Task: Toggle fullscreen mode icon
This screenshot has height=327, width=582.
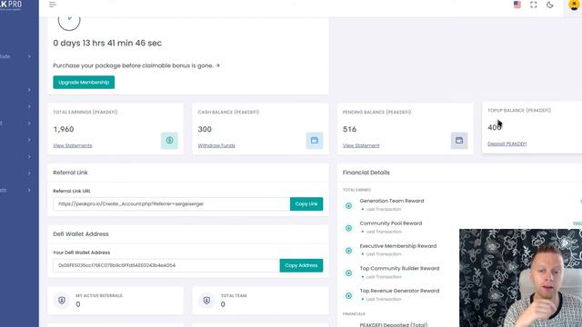Action: (x=534, y=5)
